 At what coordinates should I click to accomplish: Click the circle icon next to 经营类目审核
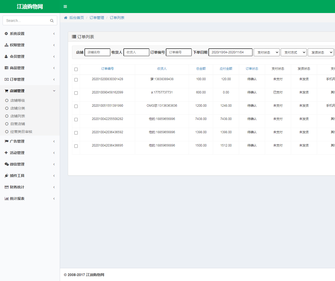click(7, 132)
